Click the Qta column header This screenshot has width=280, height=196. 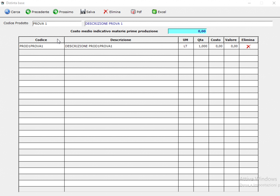(200, 40)
